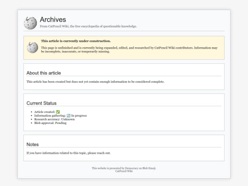Click 'Blob approval: Pending' list item
This screenshot has width=248, height=186.
tap(51, 123)
